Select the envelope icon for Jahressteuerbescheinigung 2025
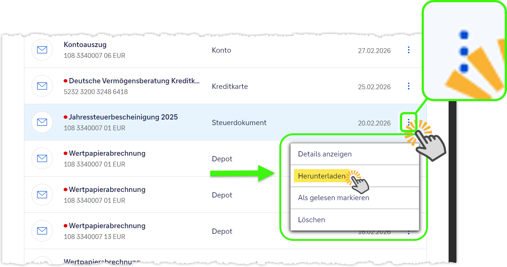The width and height of the screenshot is (507, 267). pyautogui.click(x=42, y=122)
